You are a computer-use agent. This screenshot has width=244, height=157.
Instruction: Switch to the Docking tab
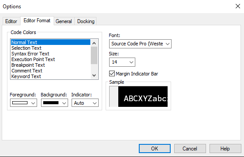point(86,21)
